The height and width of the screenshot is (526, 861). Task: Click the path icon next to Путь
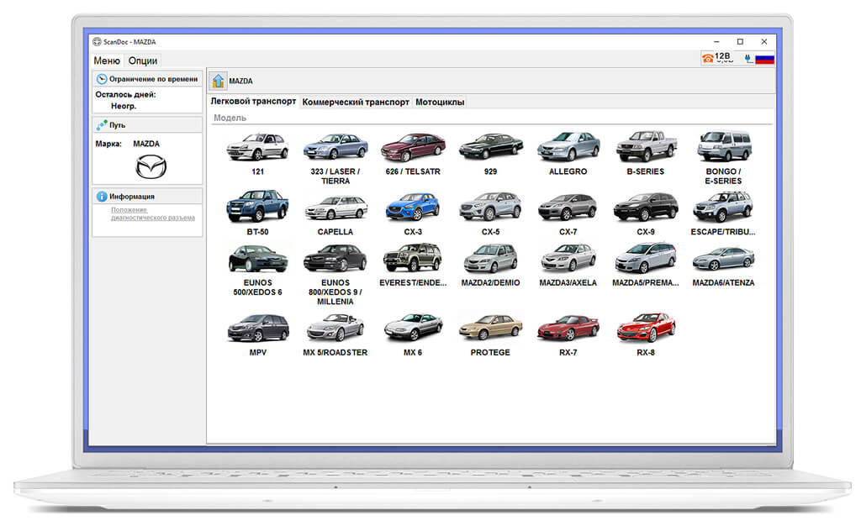tap(102, 125)
